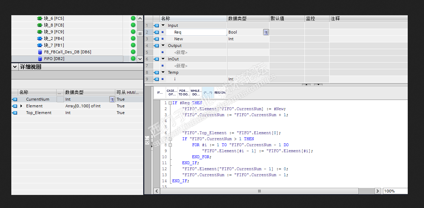Screen dimensions: 424x208
Task: Click the 注释 column header
Action: [368, 18]
